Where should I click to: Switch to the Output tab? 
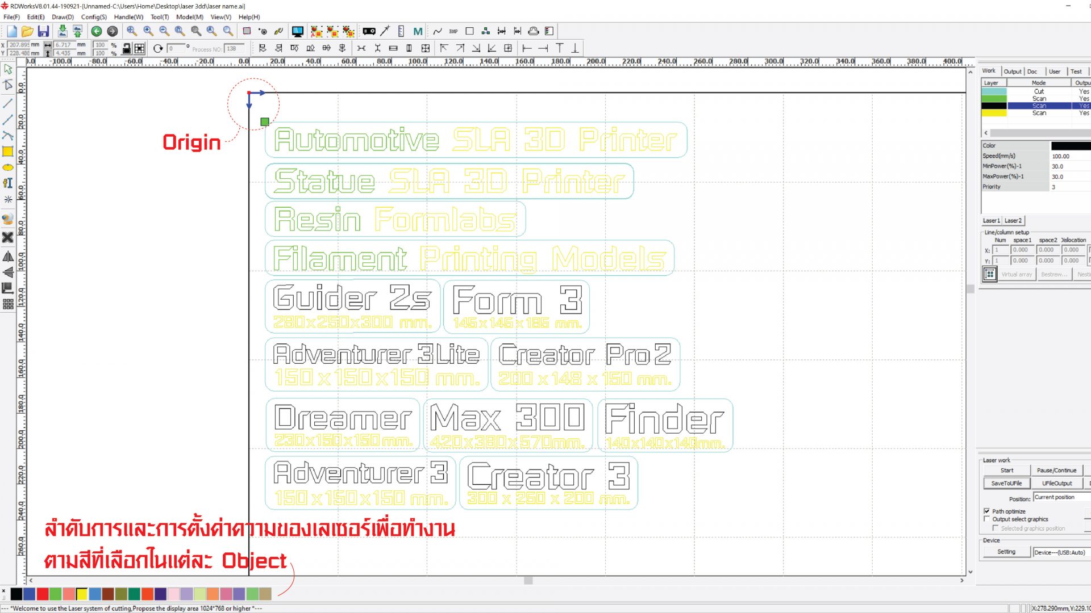(x=1012, y=72)
